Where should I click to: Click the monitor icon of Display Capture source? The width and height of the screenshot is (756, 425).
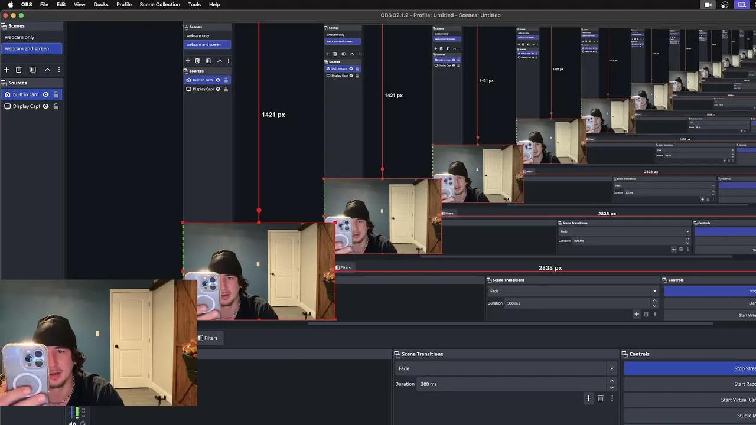pos(8,106)
